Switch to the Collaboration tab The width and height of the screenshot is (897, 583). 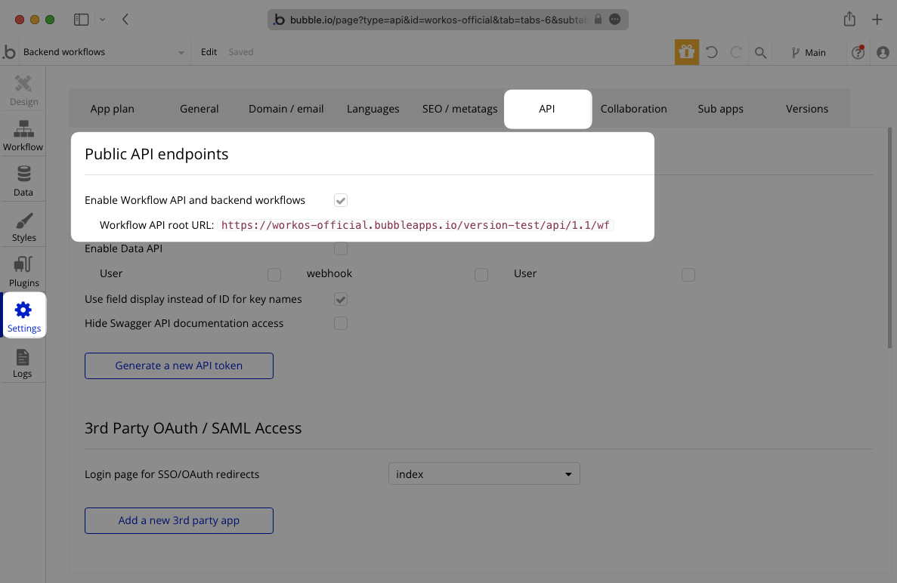633,109
